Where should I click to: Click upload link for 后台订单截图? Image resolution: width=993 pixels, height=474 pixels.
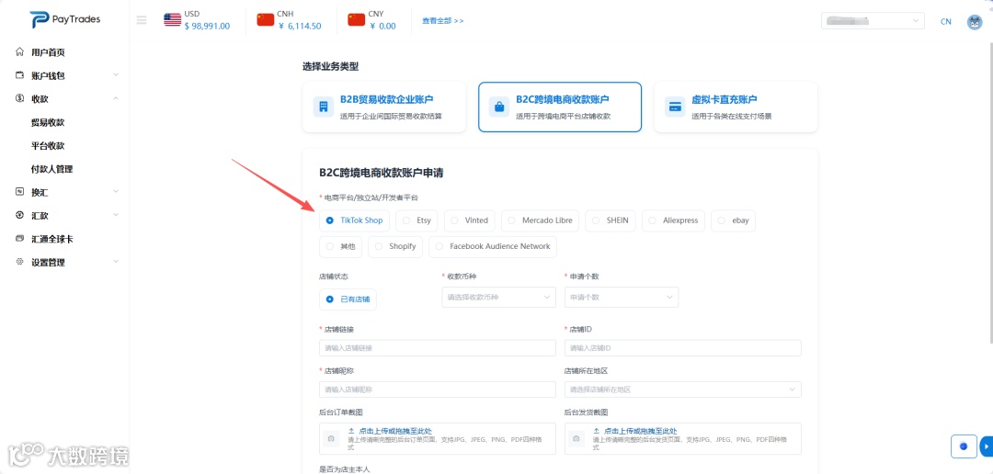point(390,431)
